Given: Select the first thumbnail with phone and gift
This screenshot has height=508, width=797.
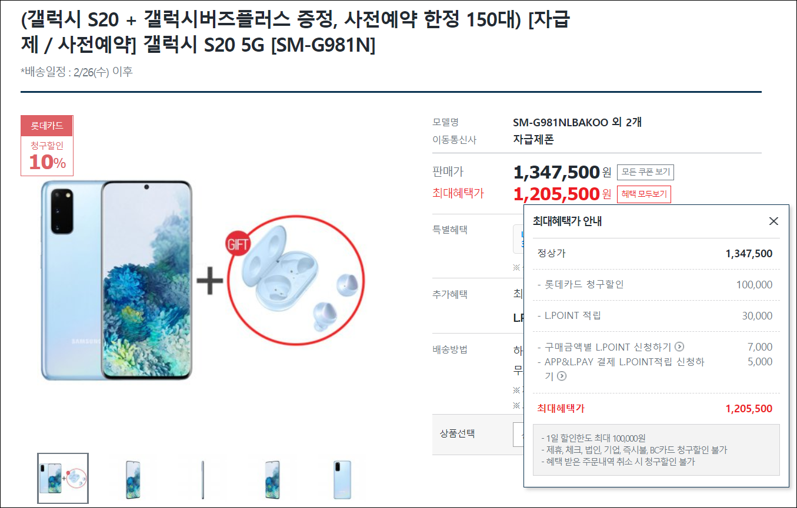Looking at the screenshot, I should point(63,479).
